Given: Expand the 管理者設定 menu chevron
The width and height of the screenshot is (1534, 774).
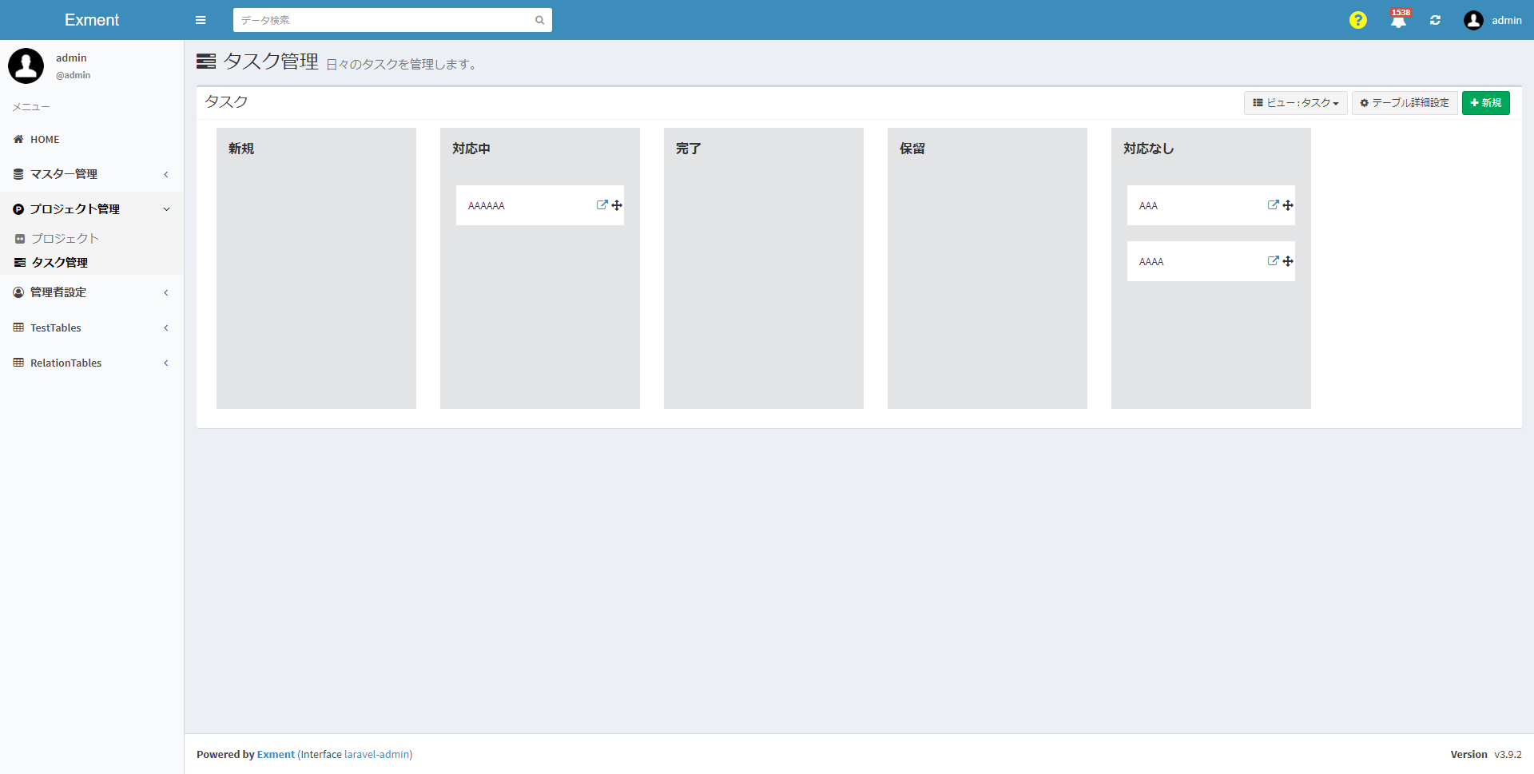Looking at the screenshot, I should point(166,292).
